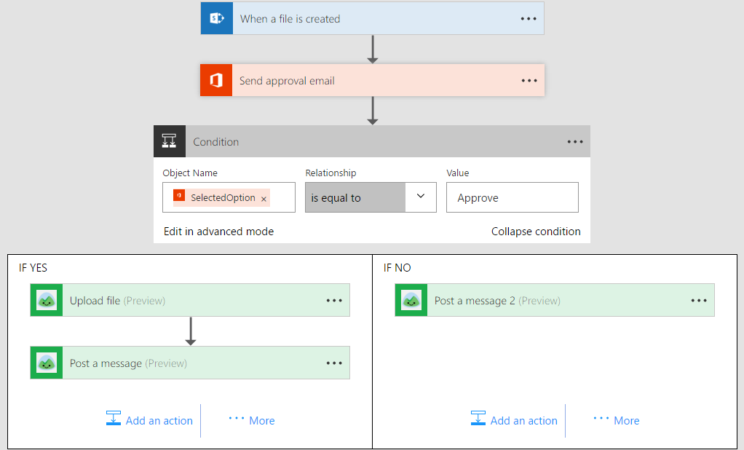The height and width of the screenshot is (450, 744).
Task: Open the Upload file step ellipsis menu
Action: tap(334, 301)
